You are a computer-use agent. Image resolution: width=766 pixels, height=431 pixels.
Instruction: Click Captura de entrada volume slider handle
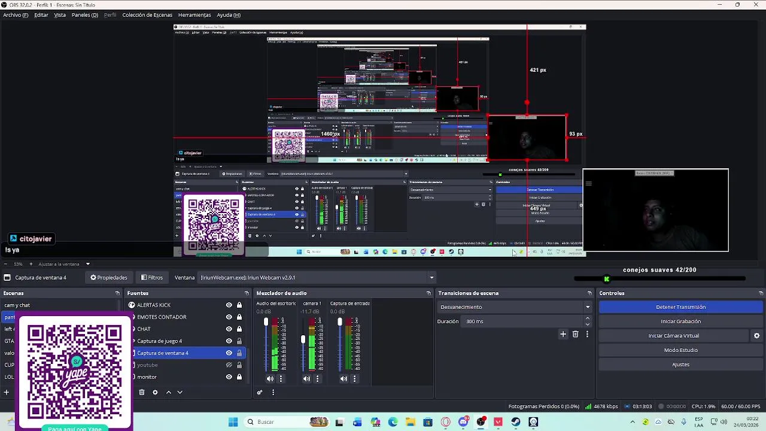(x=340, y=323)
